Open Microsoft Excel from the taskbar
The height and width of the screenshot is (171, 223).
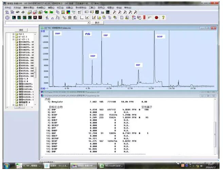[110, 166]
